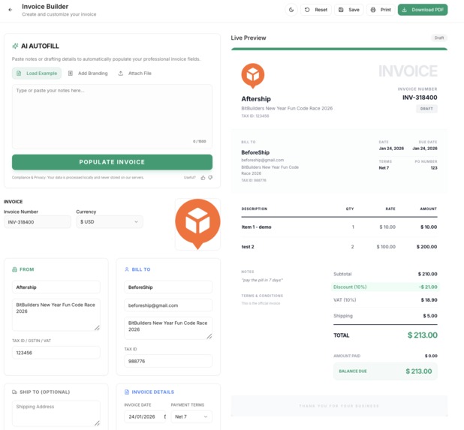This screenshot has height=430, width=464.
Task: Click the Reset circular arrow icon
Action: [307, 10]
